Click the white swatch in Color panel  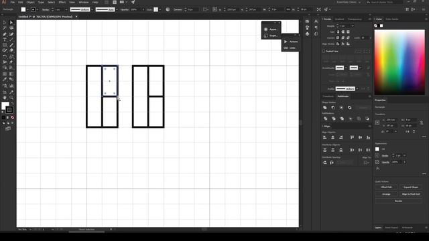point(381,25)
